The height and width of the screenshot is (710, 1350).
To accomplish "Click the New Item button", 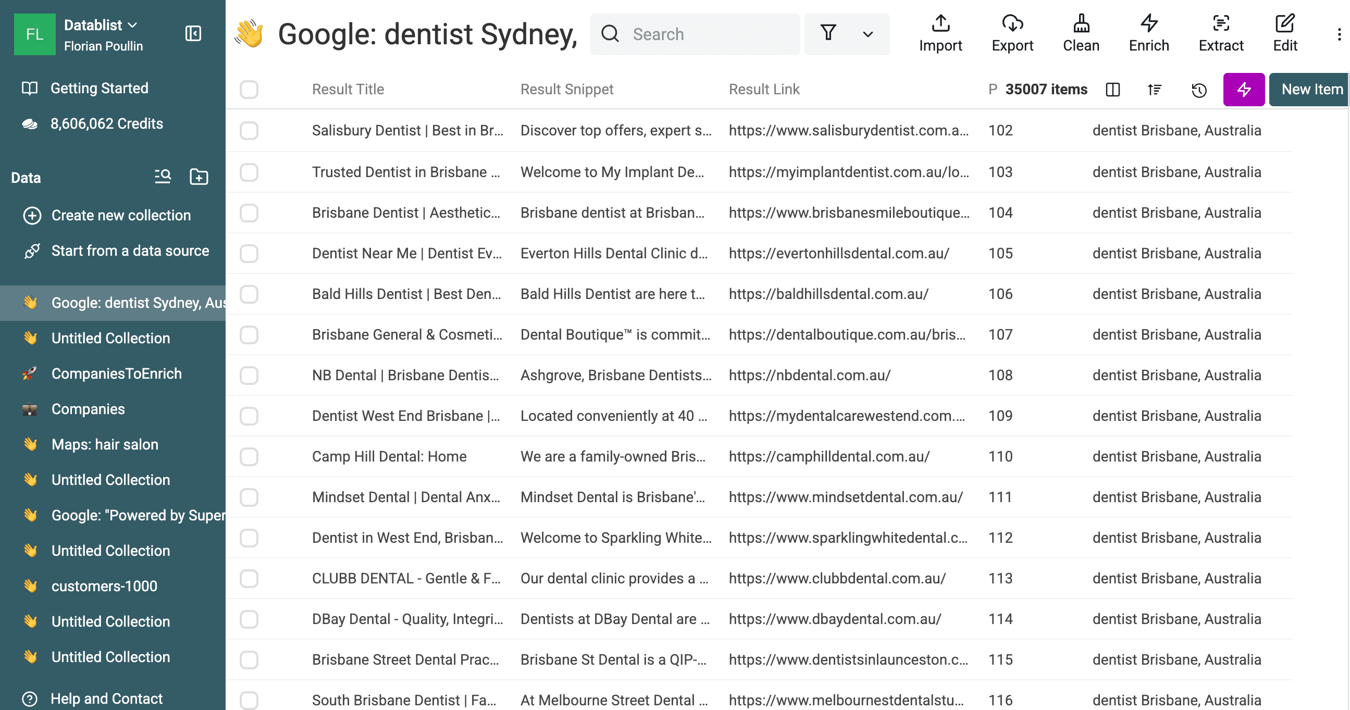I will coord(1310,89).
